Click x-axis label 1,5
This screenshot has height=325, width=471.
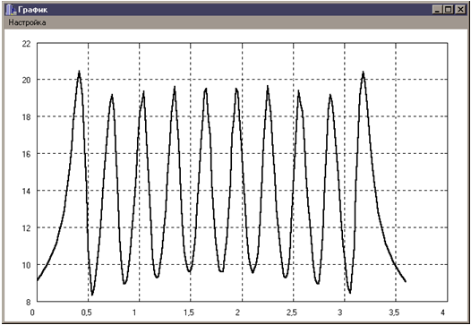pos(189,312)
